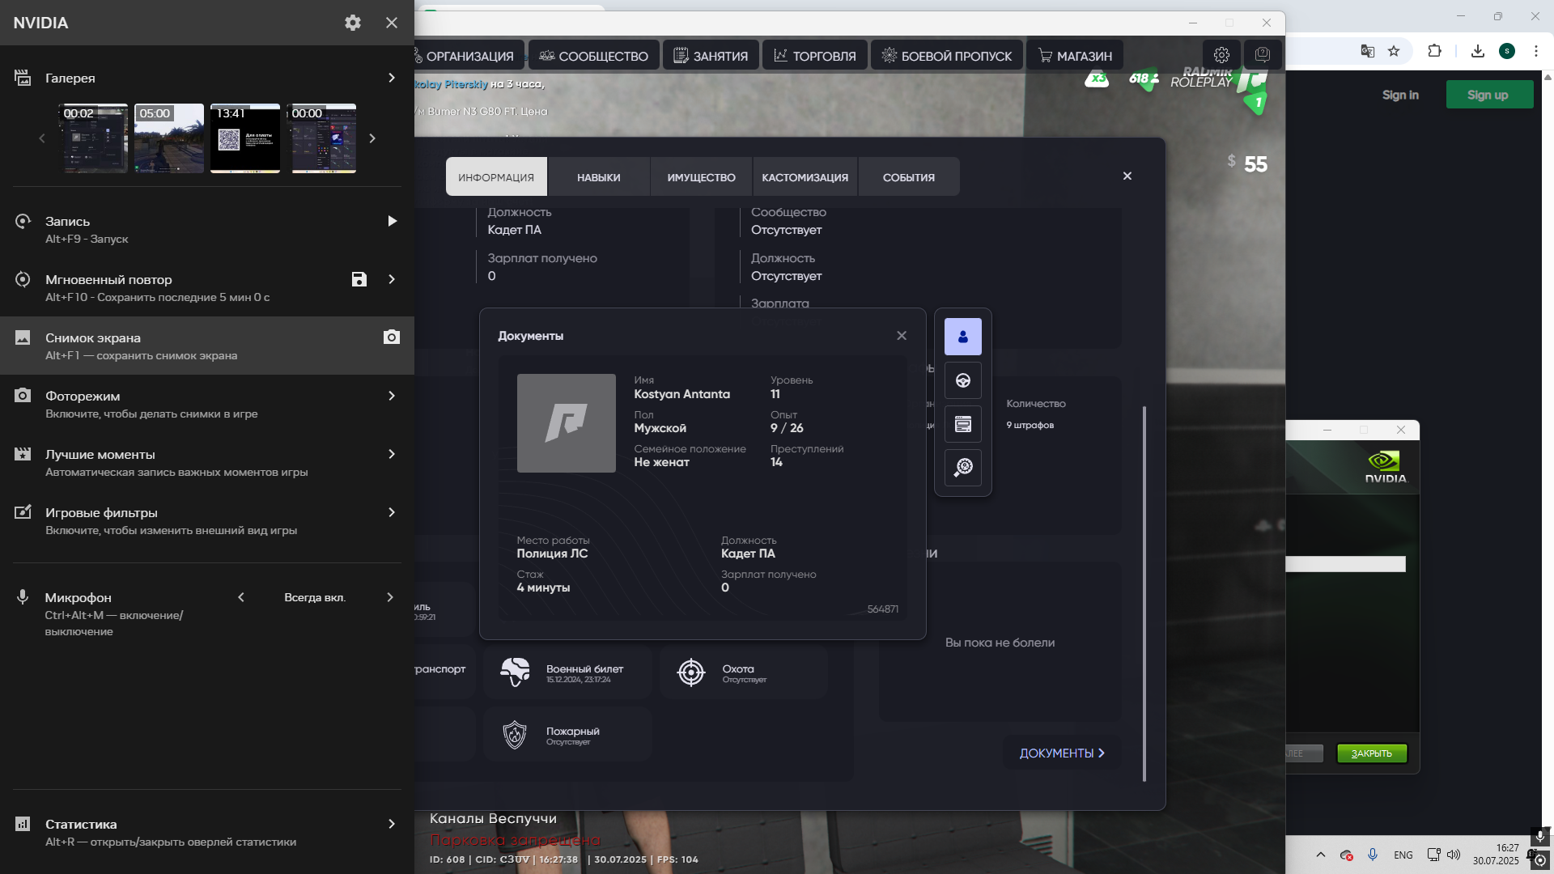Open the Магазин game menu
1554x874 pixels.
point(1075,56)
